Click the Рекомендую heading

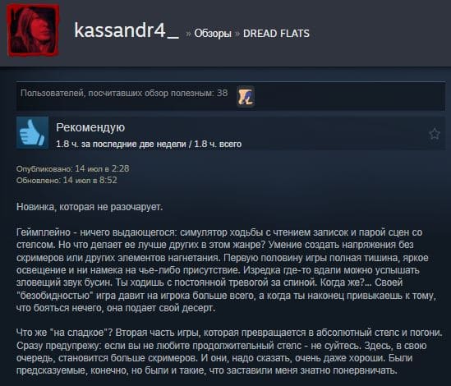pyautogui.click(x=90, y=127)
